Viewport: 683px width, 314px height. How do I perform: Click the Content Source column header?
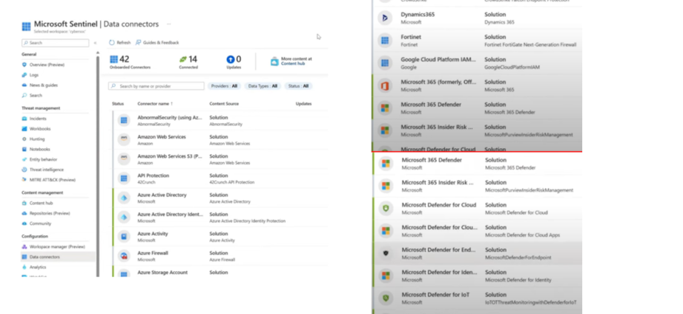[x=224, y=104]
